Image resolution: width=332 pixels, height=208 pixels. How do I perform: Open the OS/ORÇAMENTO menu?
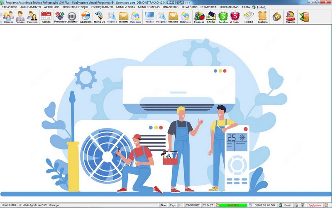[102, 7]
